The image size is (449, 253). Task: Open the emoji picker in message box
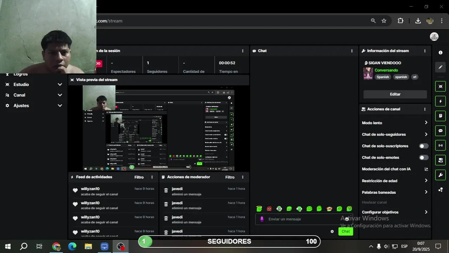click(x=347, y=219)
